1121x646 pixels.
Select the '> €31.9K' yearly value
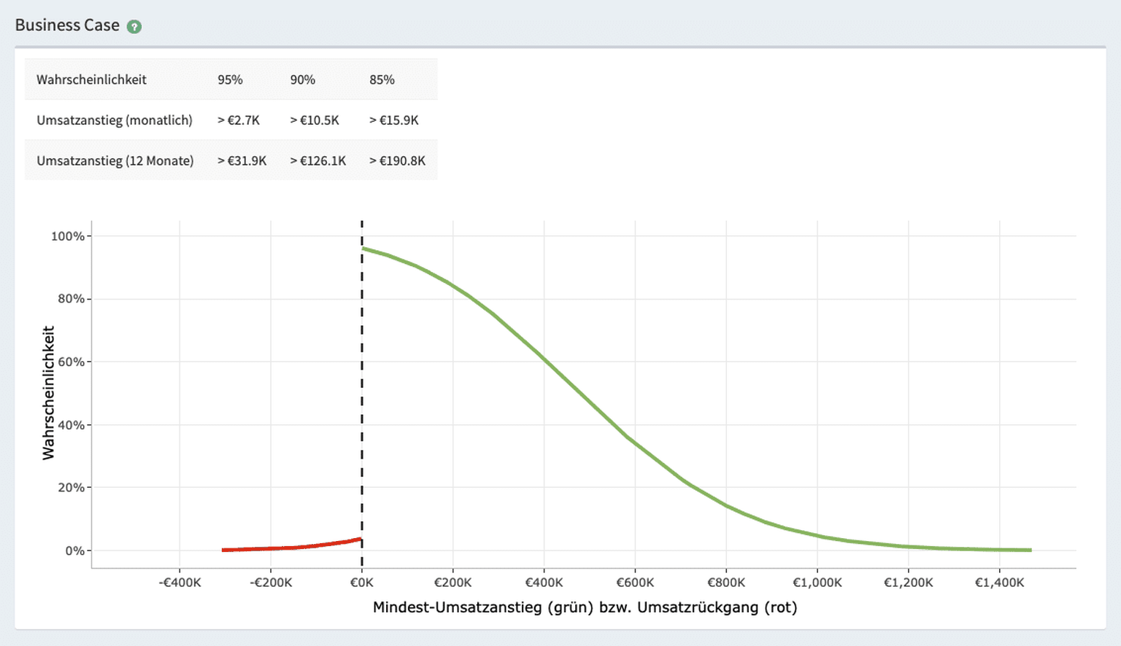(242, 160)
